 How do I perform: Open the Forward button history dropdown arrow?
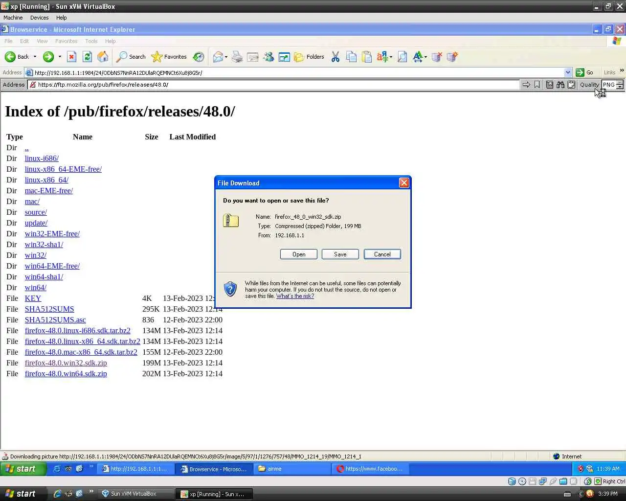(x=60, y=57)
